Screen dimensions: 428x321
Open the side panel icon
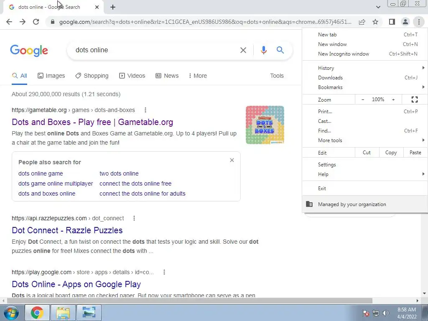pos(392,22)
